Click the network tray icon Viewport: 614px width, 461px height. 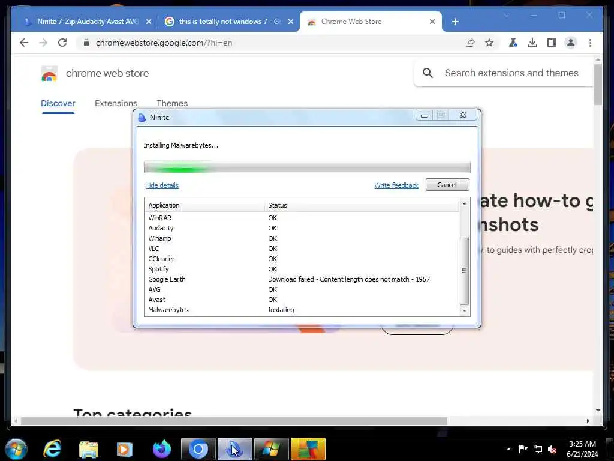click(x=538, y=449)
